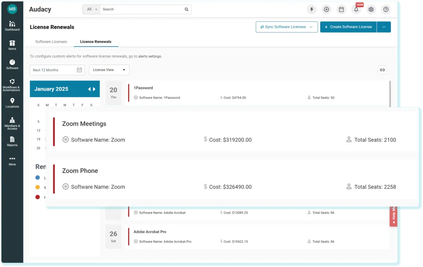423x267 pixels.
Task: Open the Dashboard sidebar icon
Action: [x=12, y=26]
